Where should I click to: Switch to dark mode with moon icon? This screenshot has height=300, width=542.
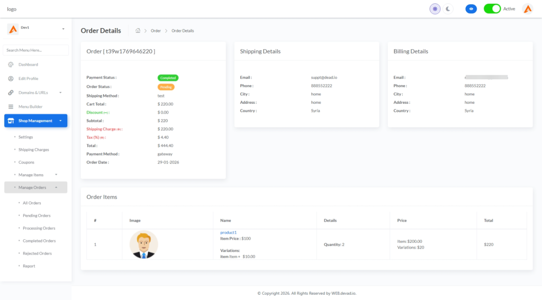(x=448, y=8)
